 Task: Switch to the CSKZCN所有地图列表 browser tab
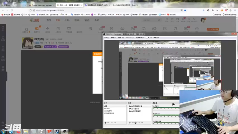tap(125, 5)
